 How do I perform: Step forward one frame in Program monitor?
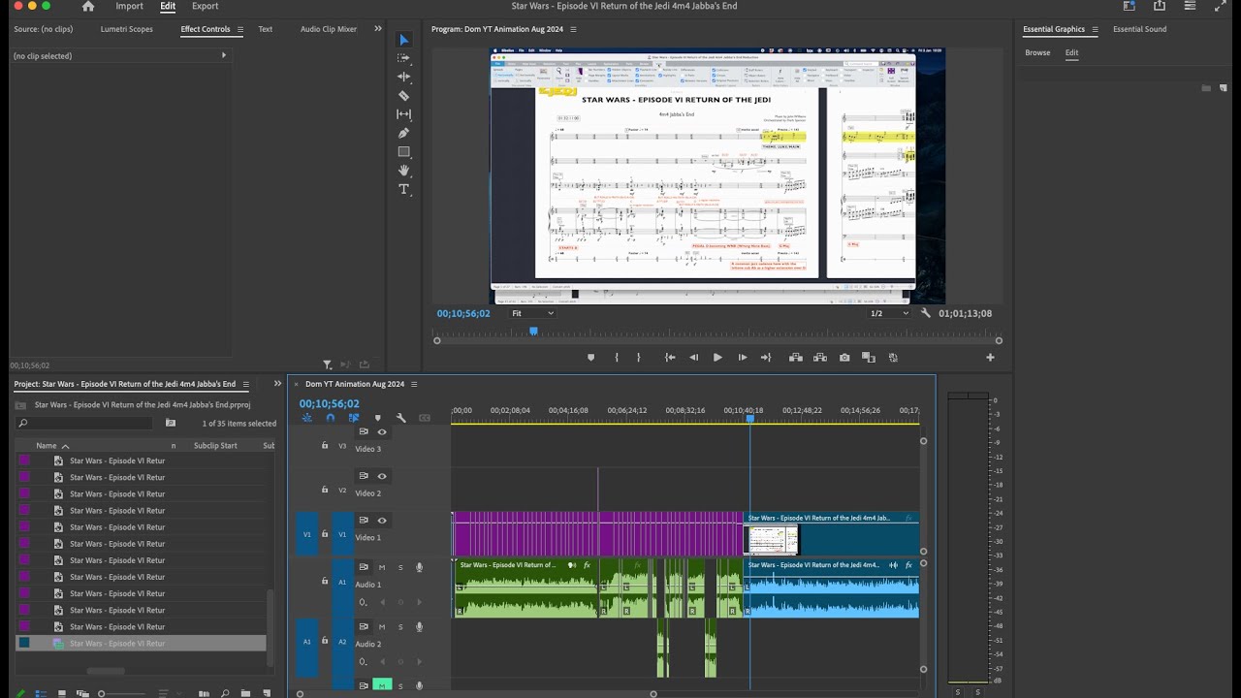(x=743, y=358)
